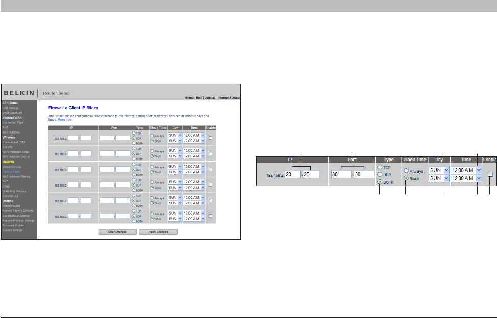This screenshot has width=497, height=318.
Task: Open the More Info link
Action: [64, 120]
